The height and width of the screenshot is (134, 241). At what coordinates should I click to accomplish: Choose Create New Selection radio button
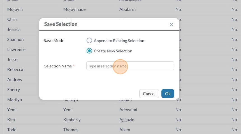89,51
